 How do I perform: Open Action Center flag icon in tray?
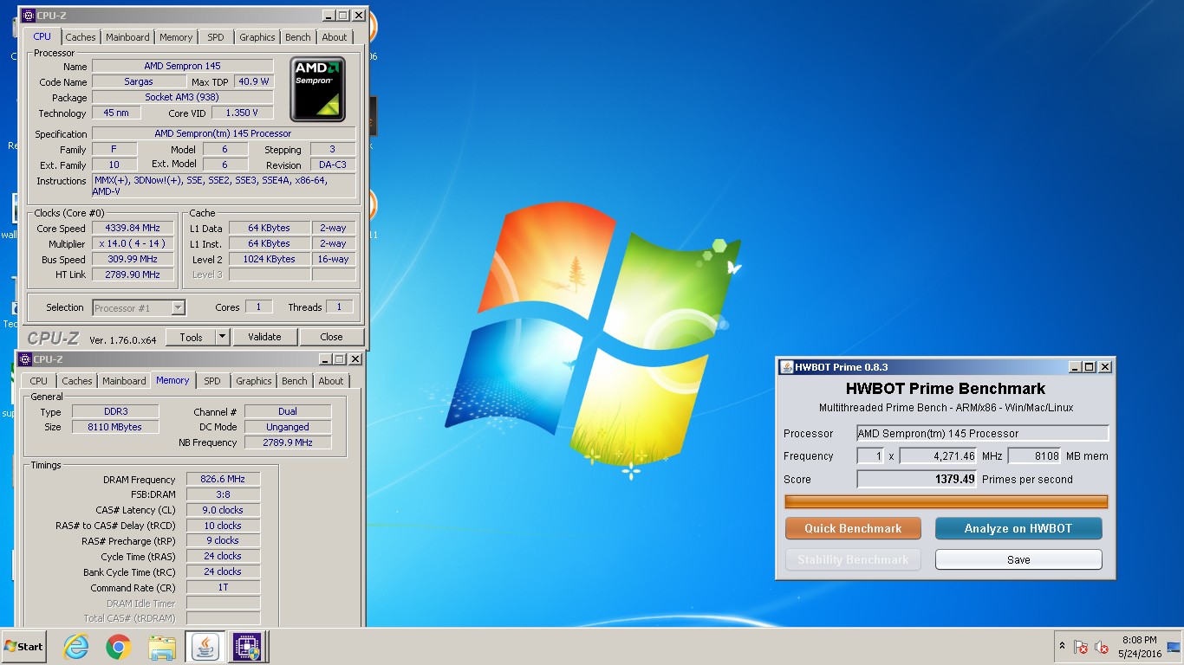coord(1081,647)
